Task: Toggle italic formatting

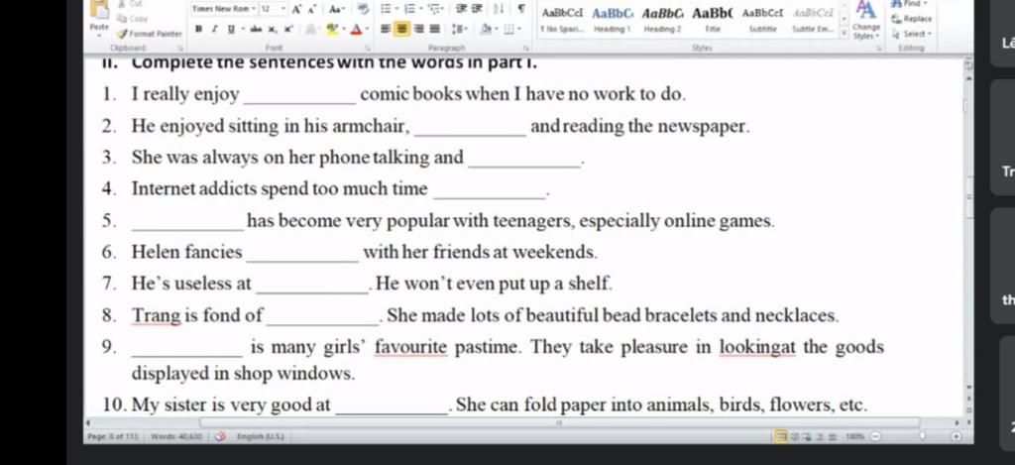Action: pyautogui.click(x=215, y=29)
